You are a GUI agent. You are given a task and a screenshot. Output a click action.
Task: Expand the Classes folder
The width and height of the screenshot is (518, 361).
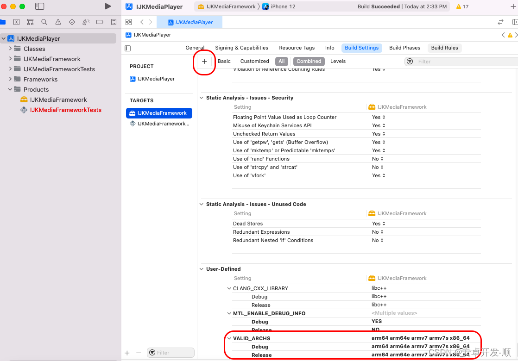tap(10, 49)
